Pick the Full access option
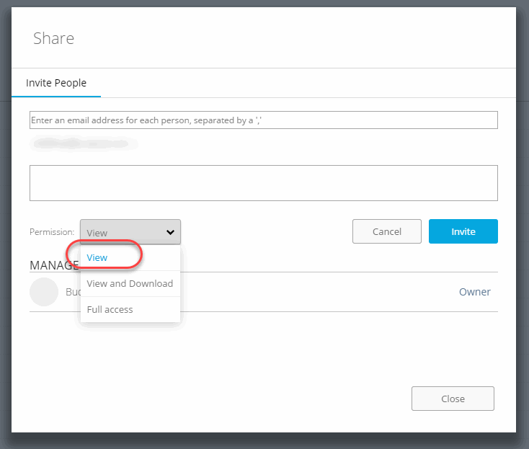This screenshot has width=529, height=449. pyautogui.click(x=110, y=309)
